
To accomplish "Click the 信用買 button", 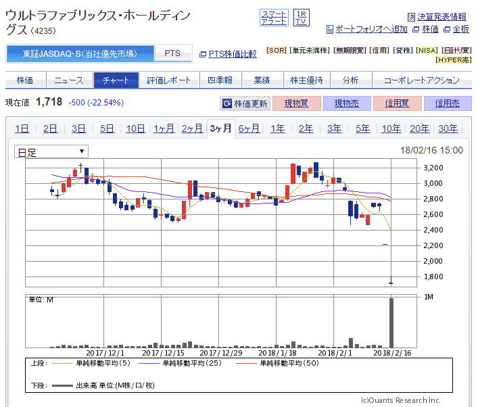I will click(398, 103).
